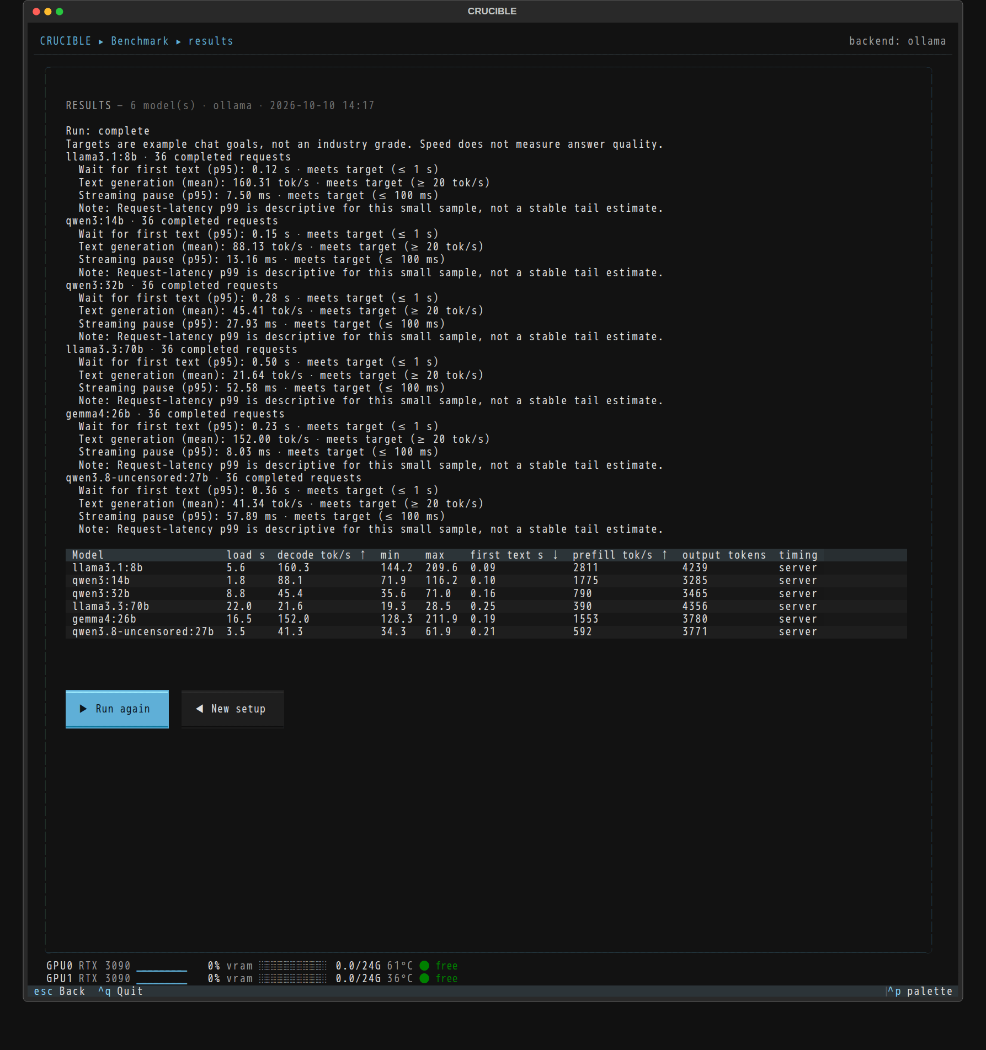Click decode value 152.0 for gemma4
The image size is (986, 1050).
click(293, 619)
